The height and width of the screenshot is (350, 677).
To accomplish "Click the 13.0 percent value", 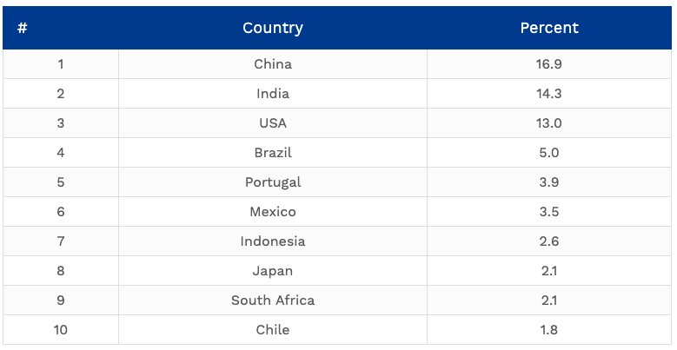I will (549, 123).
